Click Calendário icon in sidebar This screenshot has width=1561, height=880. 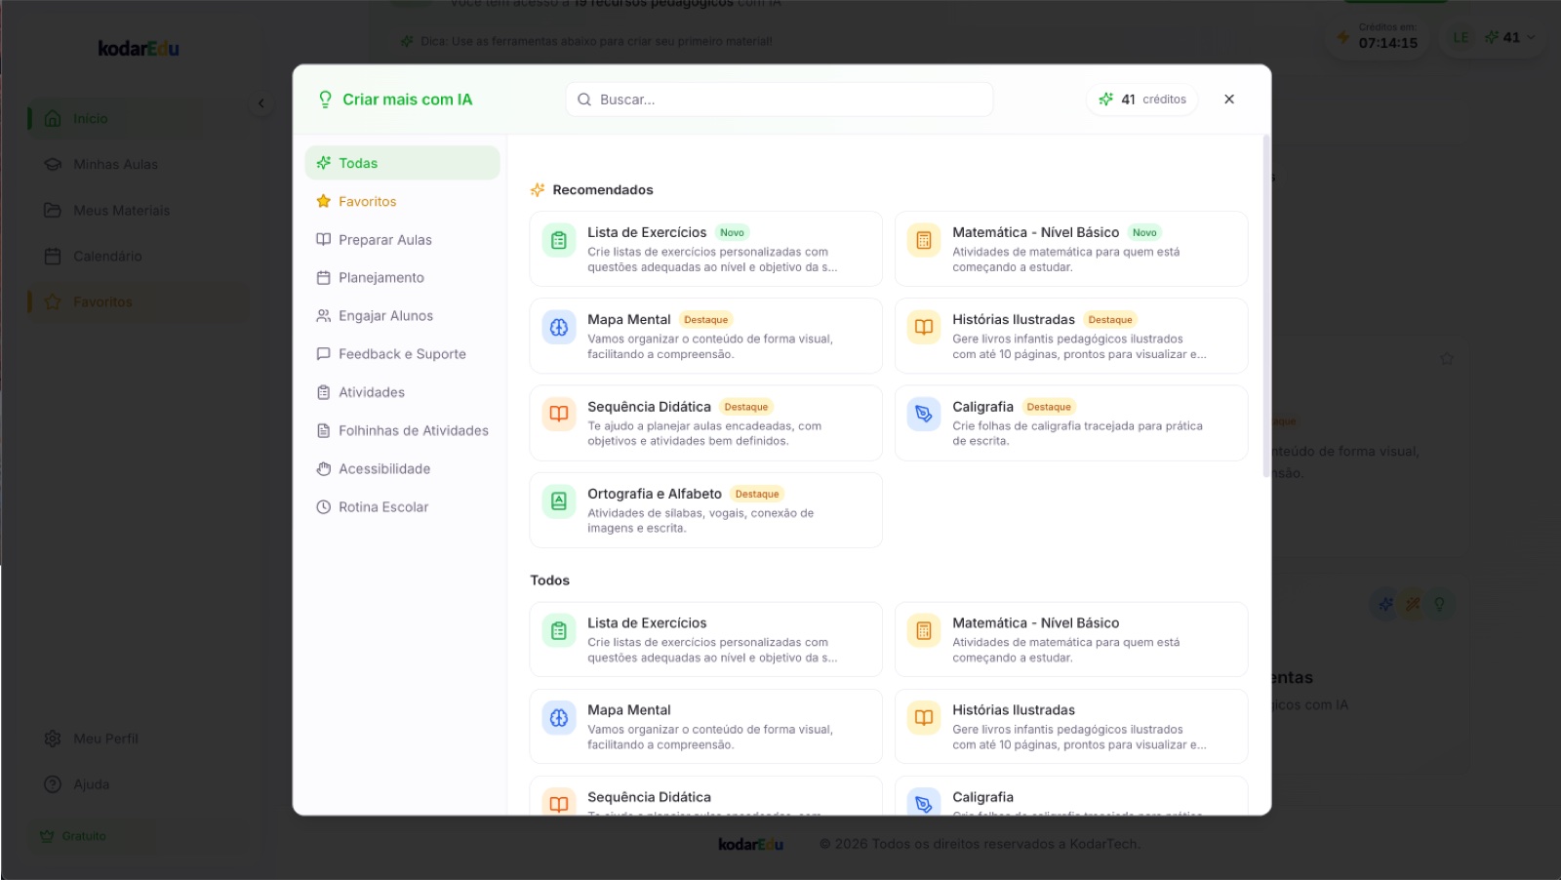[x=53, y=256]
